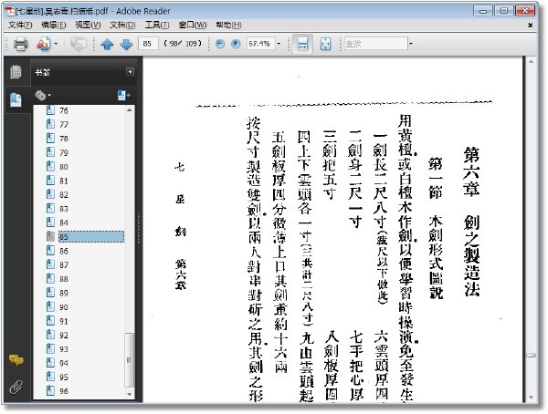This screenshot has width=548, height=414.
Task: Open the 文件(F) menu
Action: [x=20, y=25]
